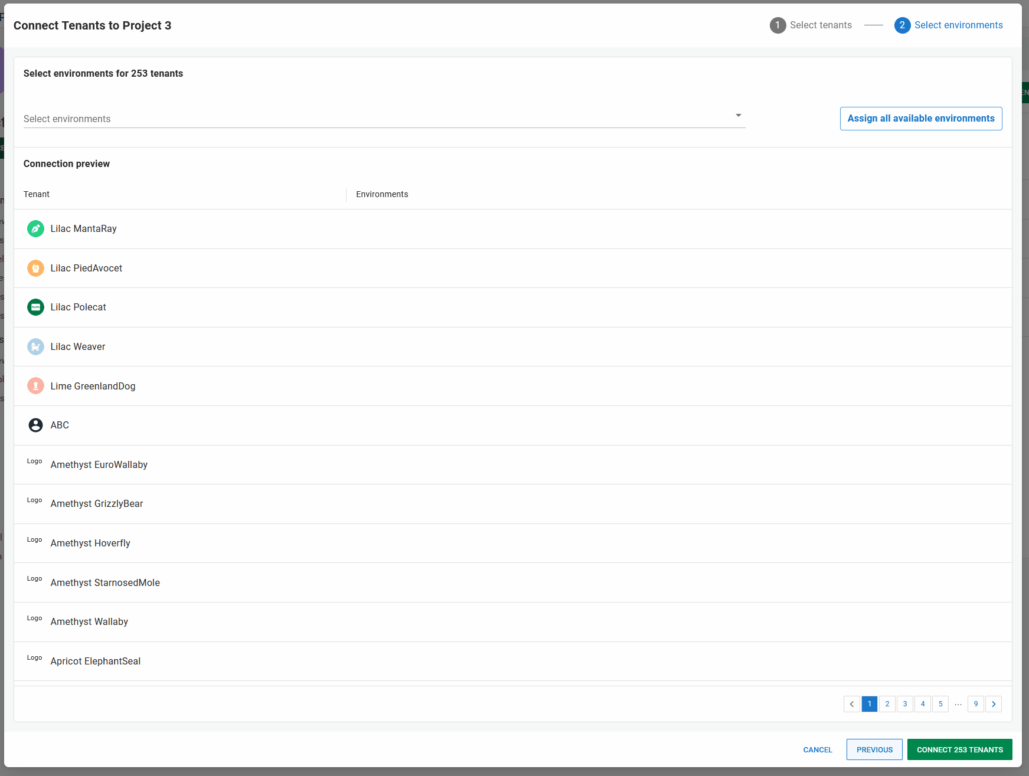This screenshot has height=776, width=1029.
Task: Click the orange Lilac PiedAvocet shield icon
Action: pos(35,268)
